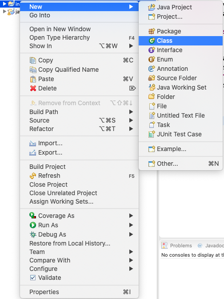Screen dimensions: 224x299
Task: Choose Build Project menu entry
Action: click(79, 167)
